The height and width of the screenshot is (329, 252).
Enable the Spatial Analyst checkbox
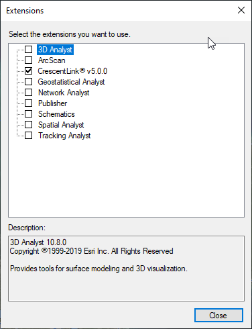pos(28,125)
